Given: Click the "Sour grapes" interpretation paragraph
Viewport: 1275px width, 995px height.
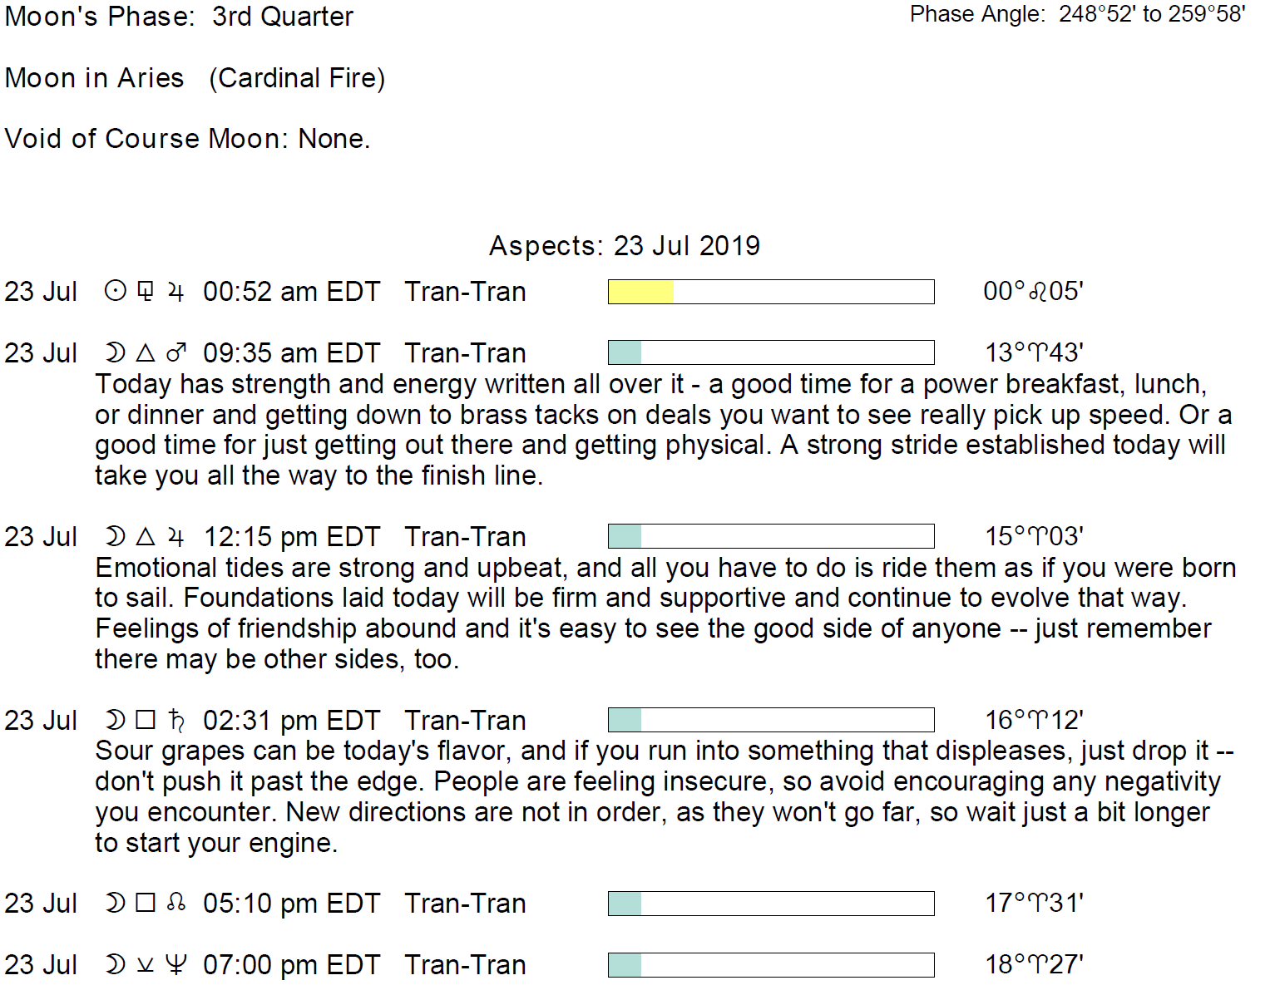Looking at the screenshot, I should (665, 796).
